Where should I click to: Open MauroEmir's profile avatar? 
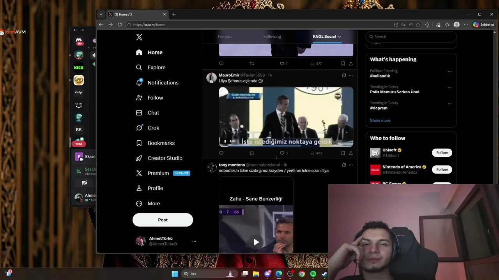coord(211,78)
